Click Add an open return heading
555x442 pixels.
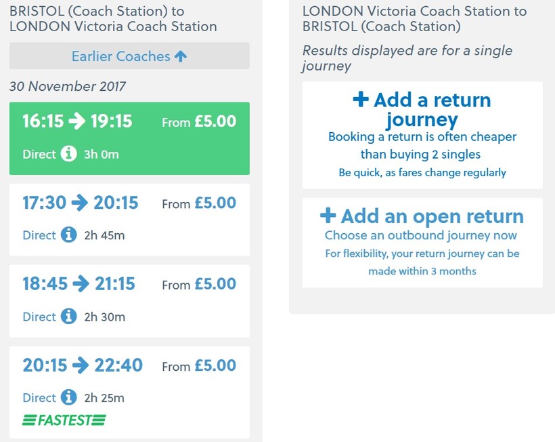coord(432,216)
